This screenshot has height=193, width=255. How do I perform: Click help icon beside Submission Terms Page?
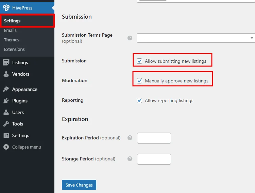(130, 38)
